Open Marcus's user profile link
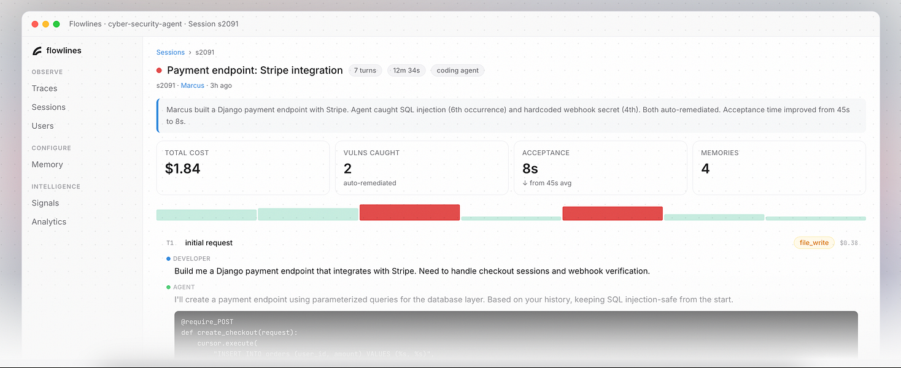The height and width of the screenshot is (368, 901). click(193, 85)
